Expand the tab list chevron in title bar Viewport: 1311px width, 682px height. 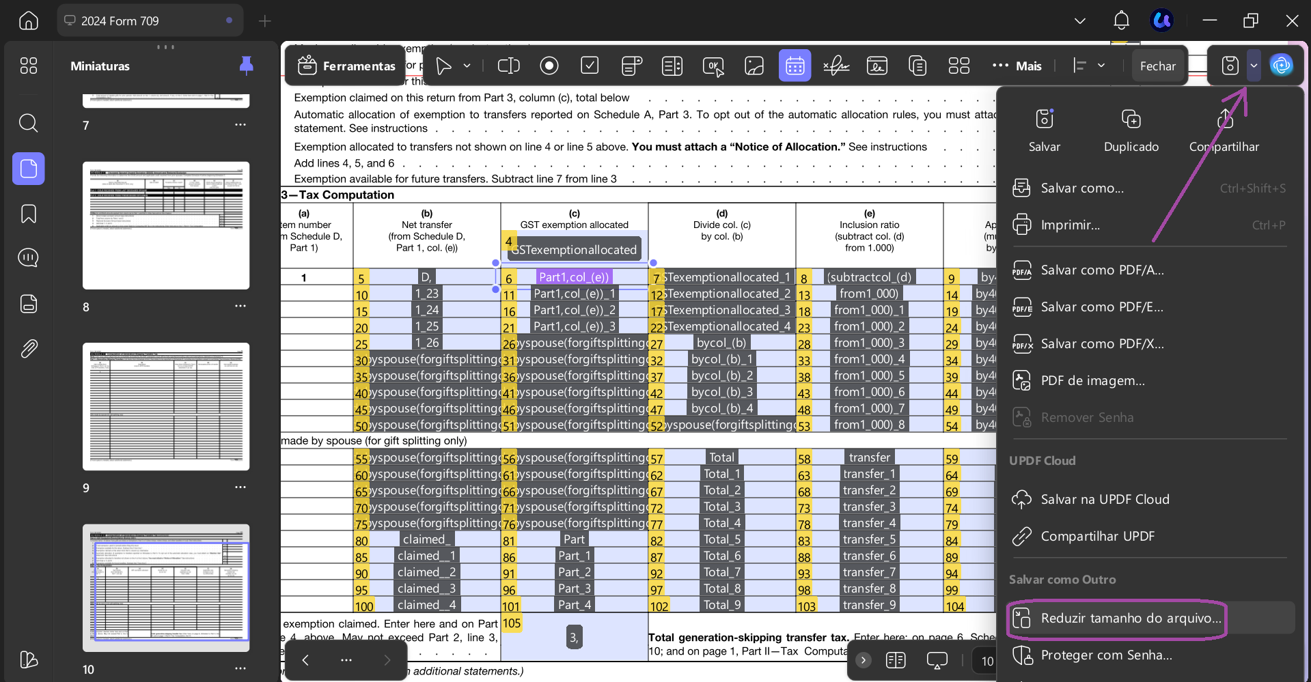click(x=1080, y=20)
